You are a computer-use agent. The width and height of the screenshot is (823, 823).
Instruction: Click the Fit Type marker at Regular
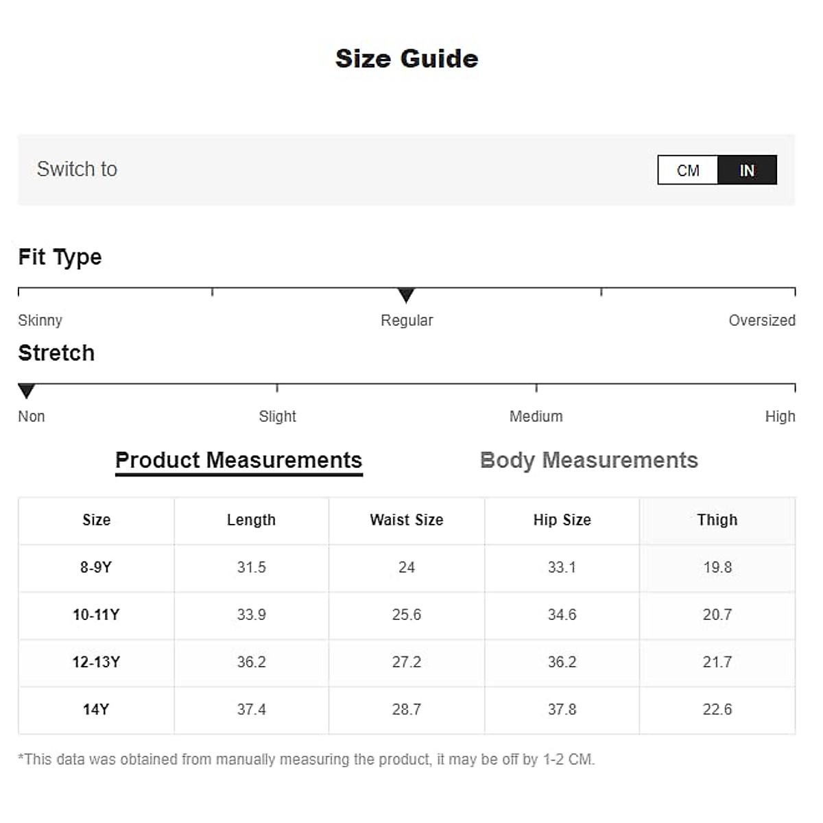coord(406,296)
